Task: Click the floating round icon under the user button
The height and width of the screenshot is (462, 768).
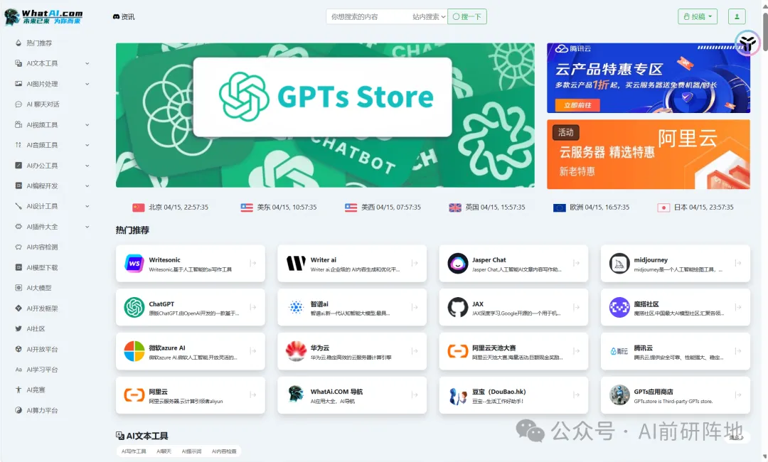Action: [x=747, y=43]
